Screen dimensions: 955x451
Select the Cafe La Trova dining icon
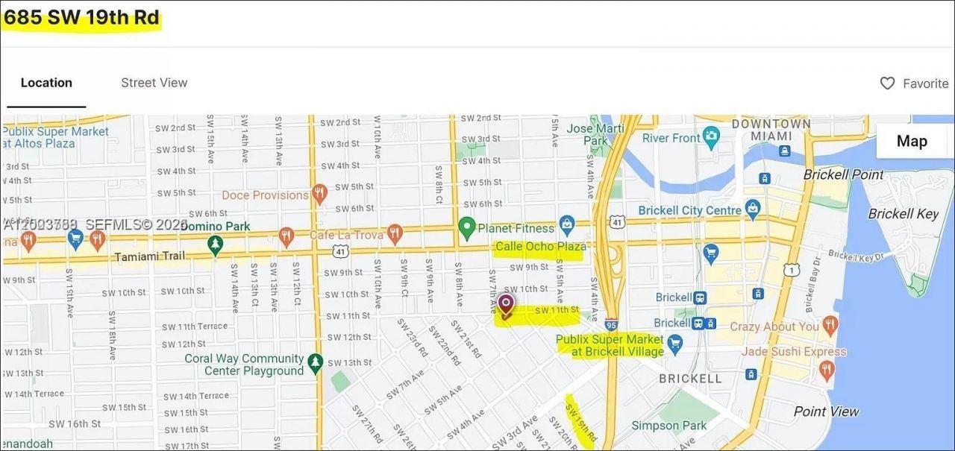(x=394, y=232)
